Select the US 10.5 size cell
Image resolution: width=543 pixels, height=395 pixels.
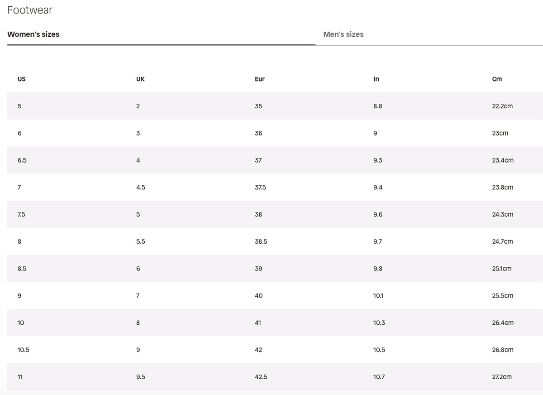click(24, 350)
